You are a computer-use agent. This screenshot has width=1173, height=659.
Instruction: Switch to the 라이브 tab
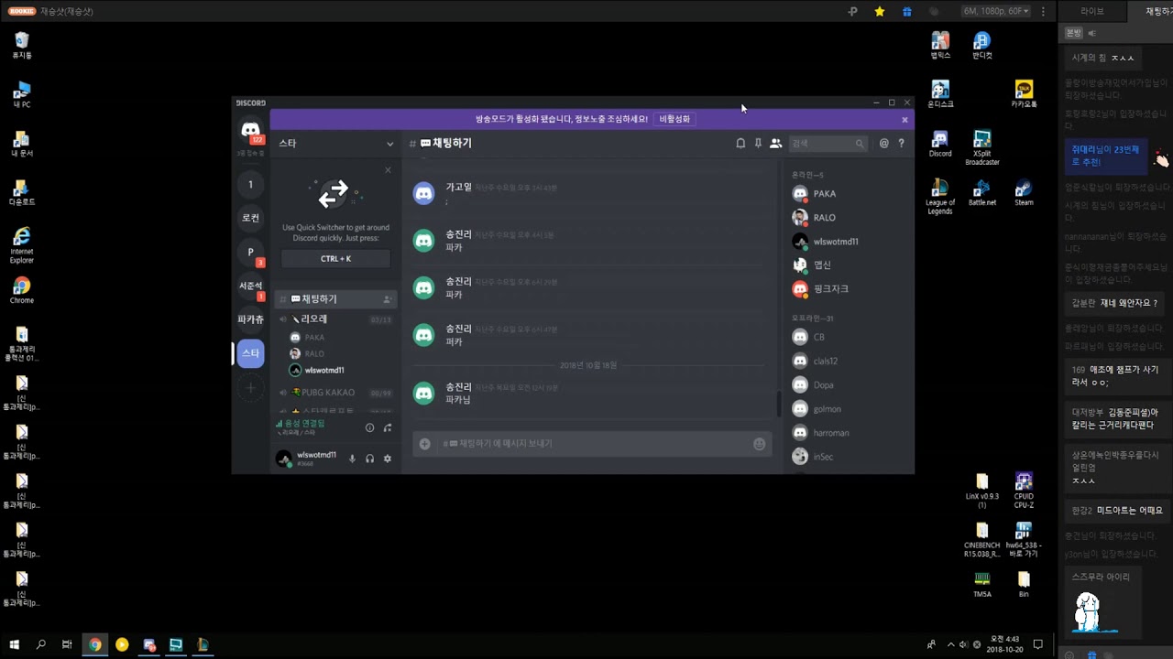pos(1092,11)
